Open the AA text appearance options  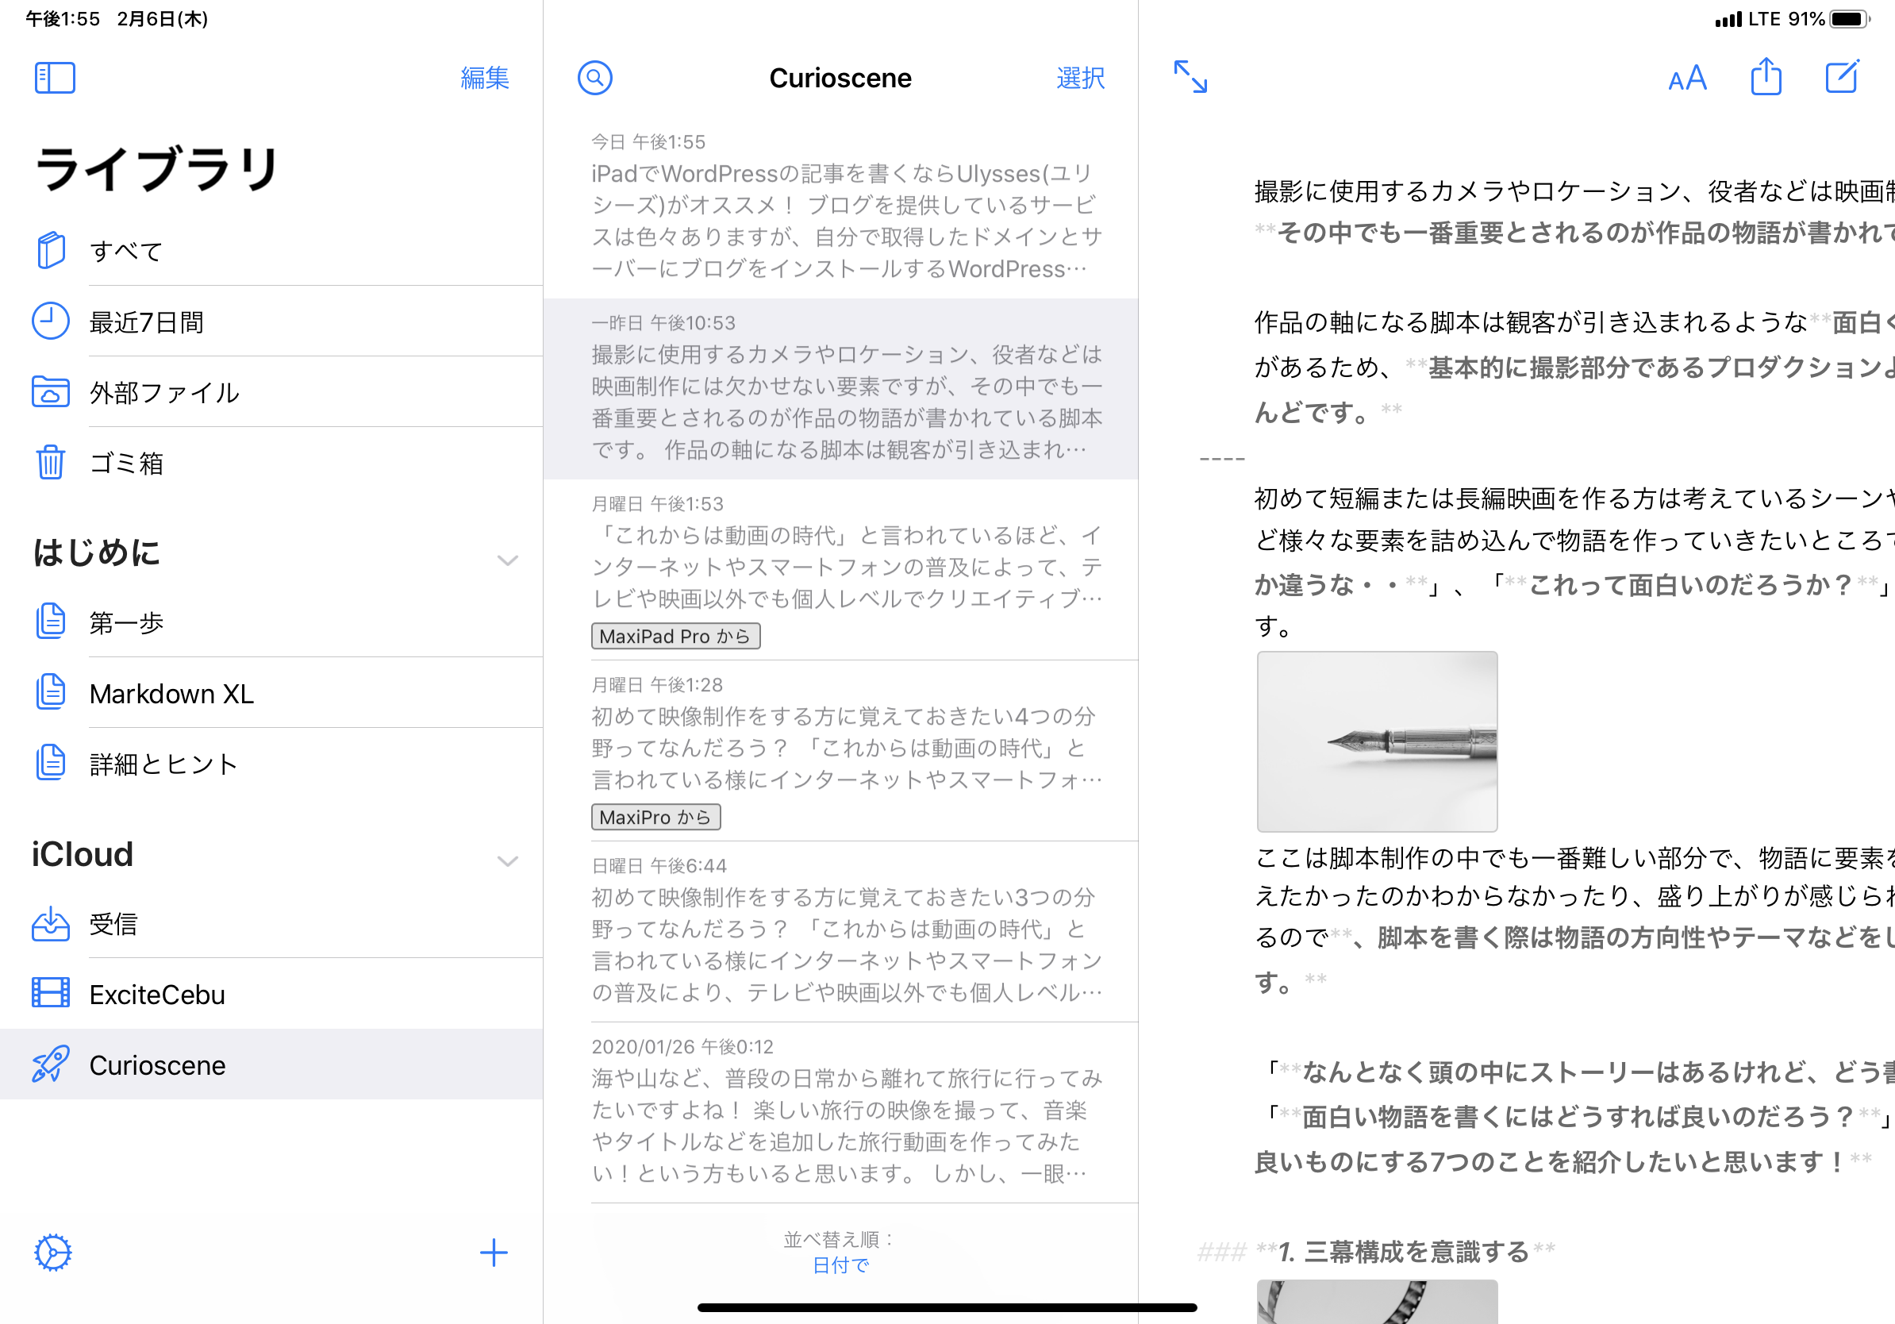click(1687, 79)
